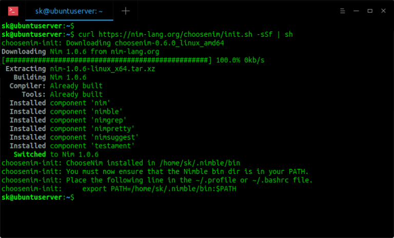Click the green Switched to Nim 1.0.6 line
Screen dimensions: 394x238
coord(55,155)
